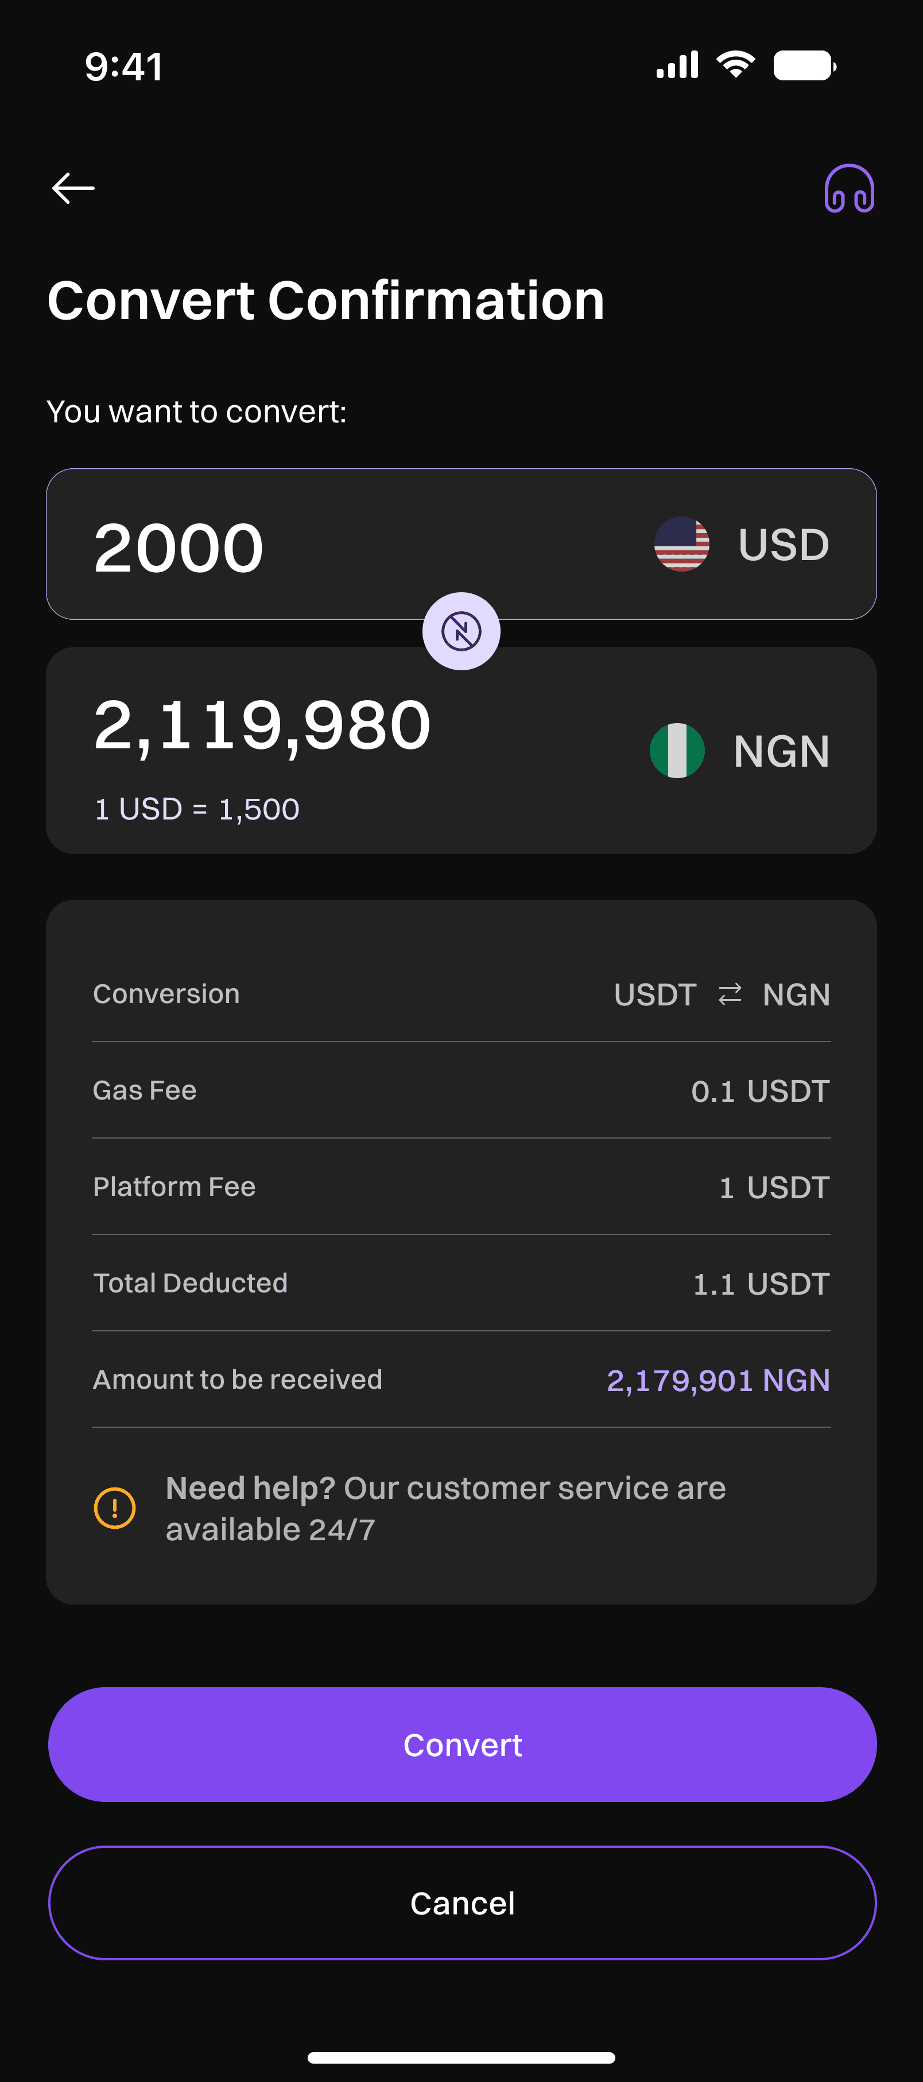Open customer support headphones icon
The height and width of the screenshot is (2082, 923).
(848, 189)
